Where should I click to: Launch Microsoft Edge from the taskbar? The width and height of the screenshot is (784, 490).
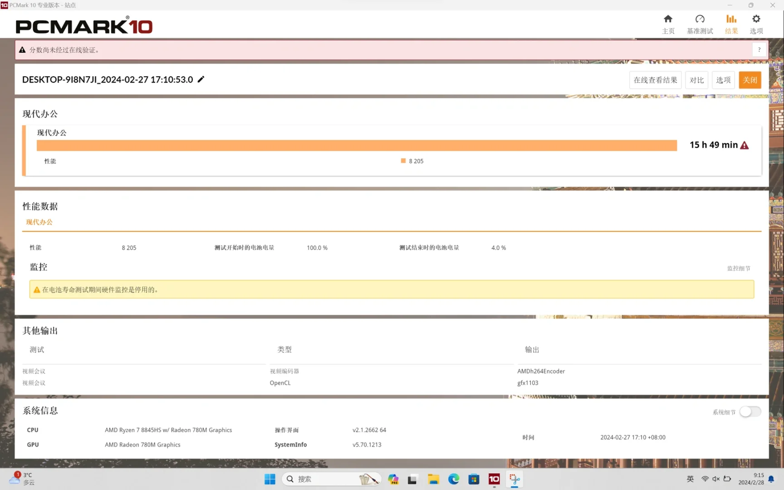[454, 479]
